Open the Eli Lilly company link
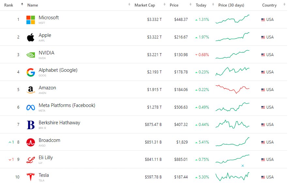This screenshot has width=291, height=183. click(46, 158)
